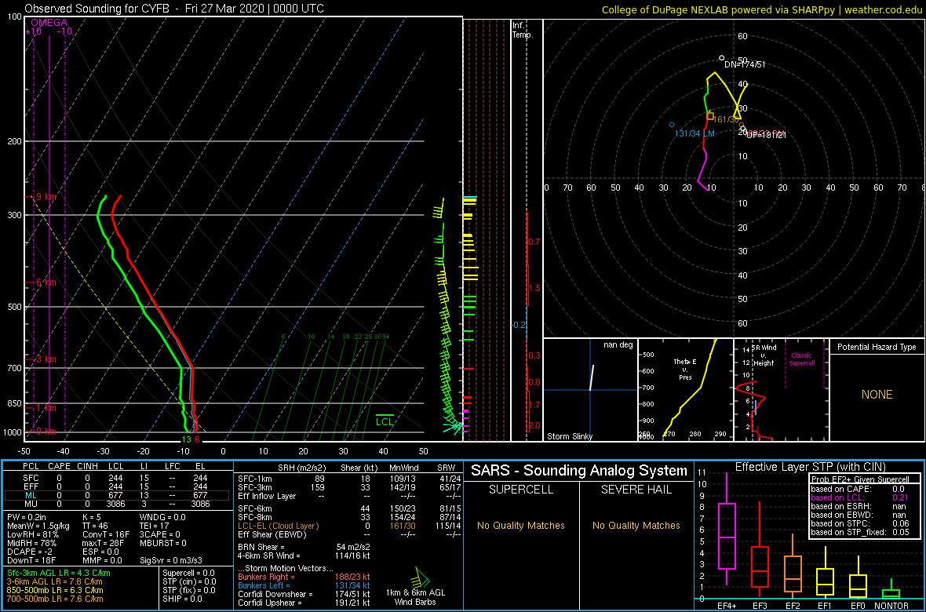926x612 pixels.
Task: Click the Corfidi Upshear = 191/21 kt entry
Action: (304, 603)
